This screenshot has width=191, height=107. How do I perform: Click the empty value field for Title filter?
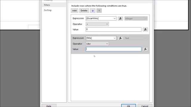[113, 49]
